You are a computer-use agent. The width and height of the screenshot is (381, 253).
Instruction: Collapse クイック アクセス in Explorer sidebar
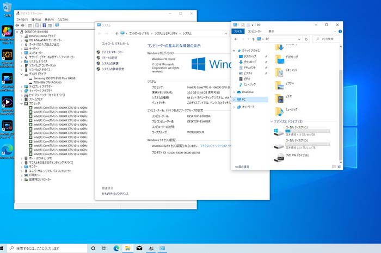[x=234, y=51]
